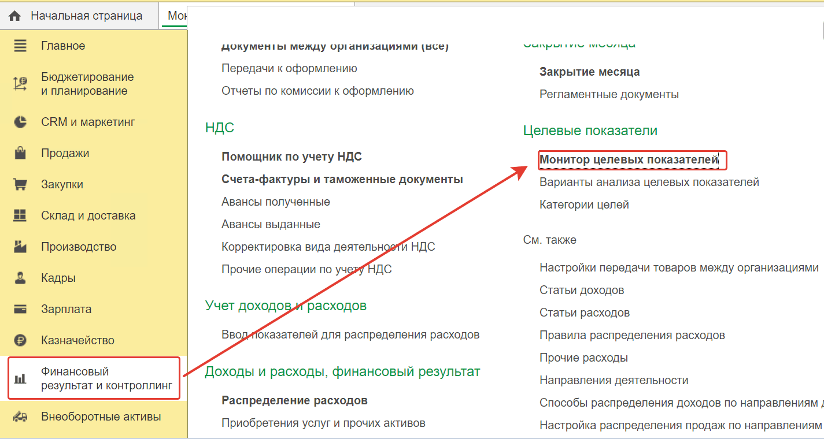Click the home icon on Начальная страница tab

(x=15, y=16)
